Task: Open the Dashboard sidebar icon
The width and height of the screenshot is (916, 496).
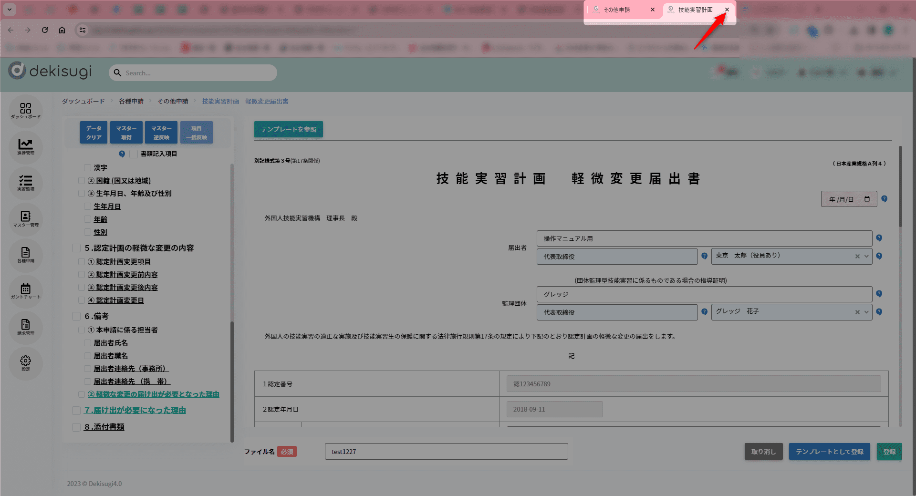Action: [x=26, y=111]
